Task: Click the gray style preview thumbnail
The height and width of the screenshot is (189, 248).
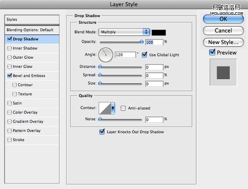Action: [223, 72]
